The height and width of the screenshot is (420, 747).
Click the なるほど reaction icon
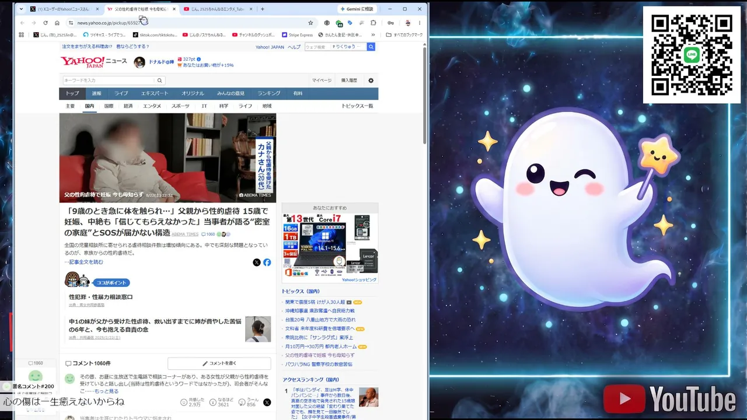[212, 402]
